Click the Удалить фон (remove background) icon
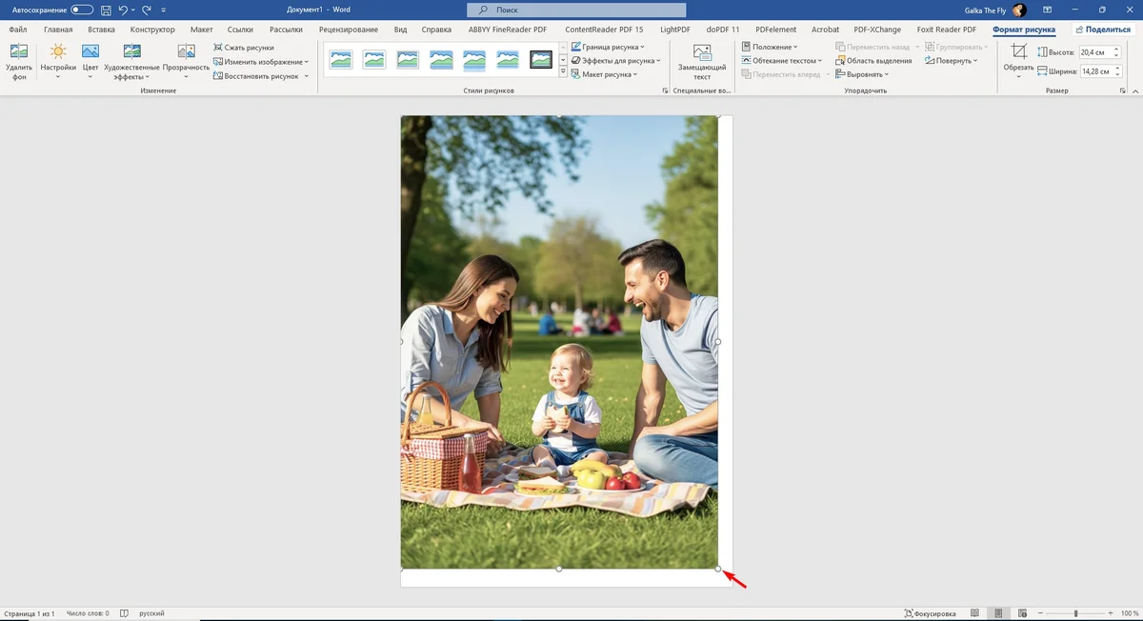 tap(18, 51)
